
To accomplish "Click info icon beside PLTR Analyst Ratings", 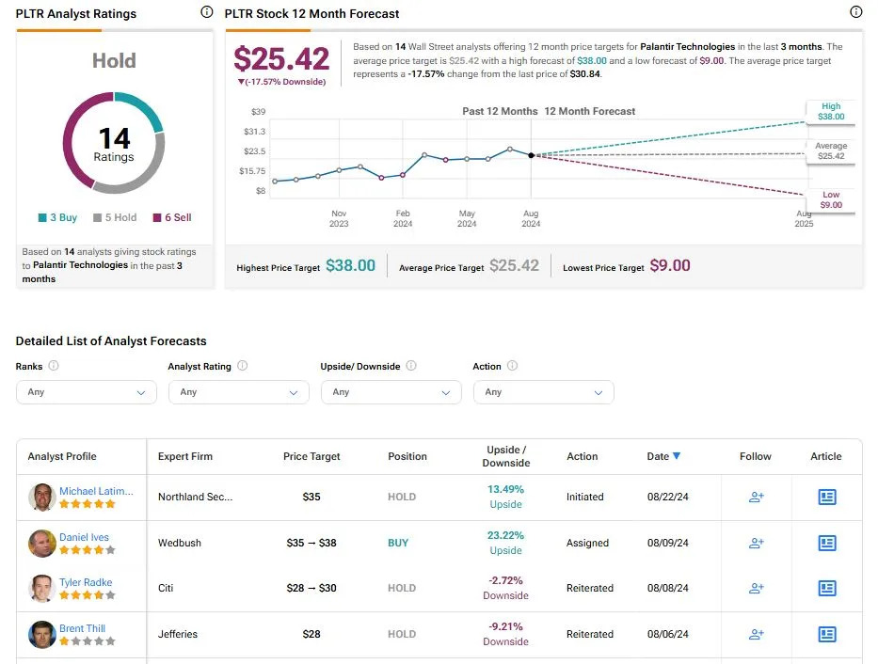I will click(x=207, y=11).
